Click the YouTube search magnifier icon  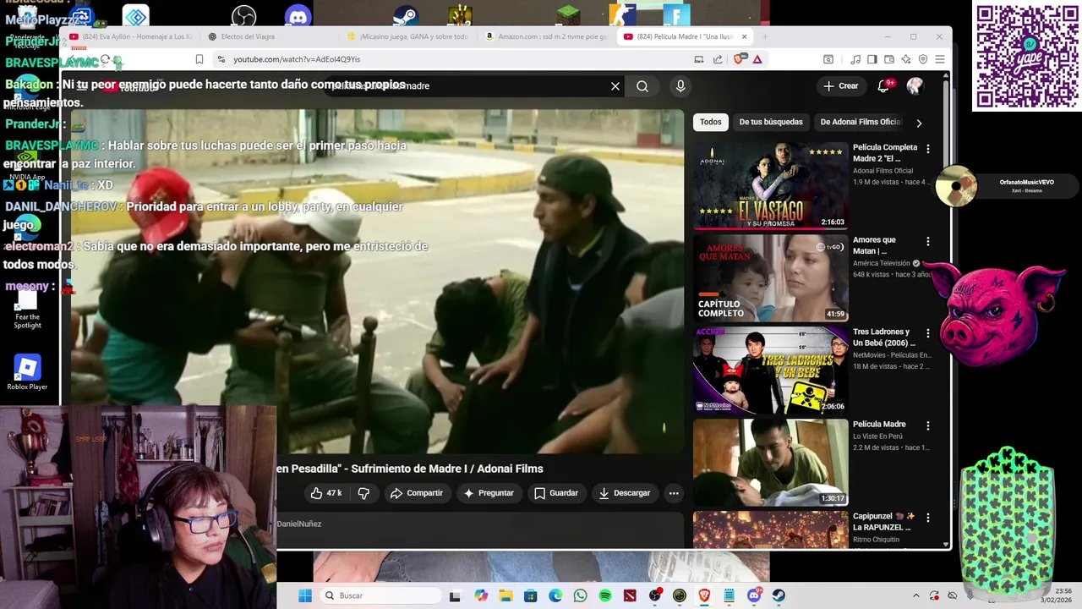point(642,86)
